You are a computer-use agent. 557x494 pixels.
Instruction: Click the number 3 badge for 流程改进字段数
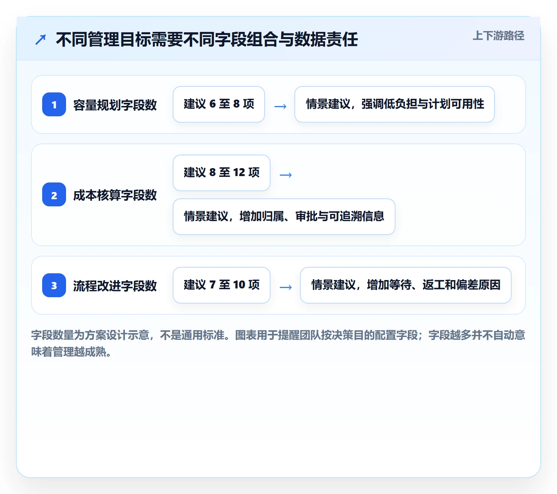[54, 285]
